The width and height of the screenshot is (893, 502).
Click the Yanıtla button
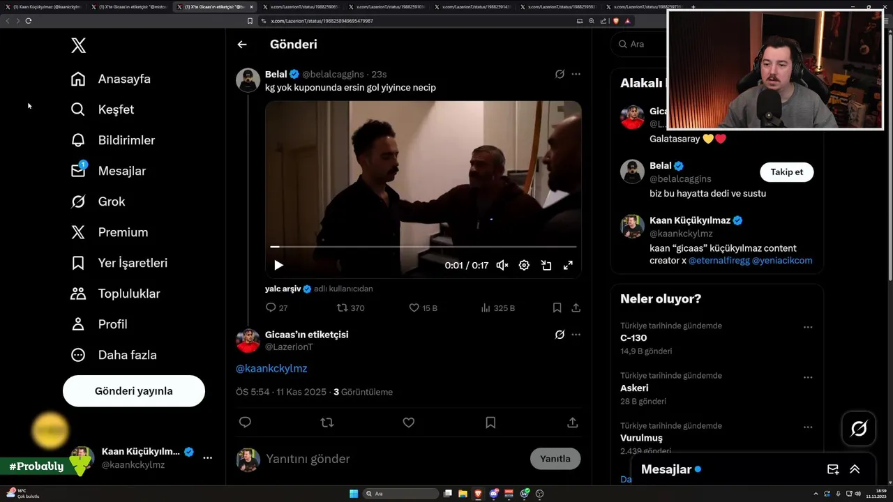(x=555, y=459)
